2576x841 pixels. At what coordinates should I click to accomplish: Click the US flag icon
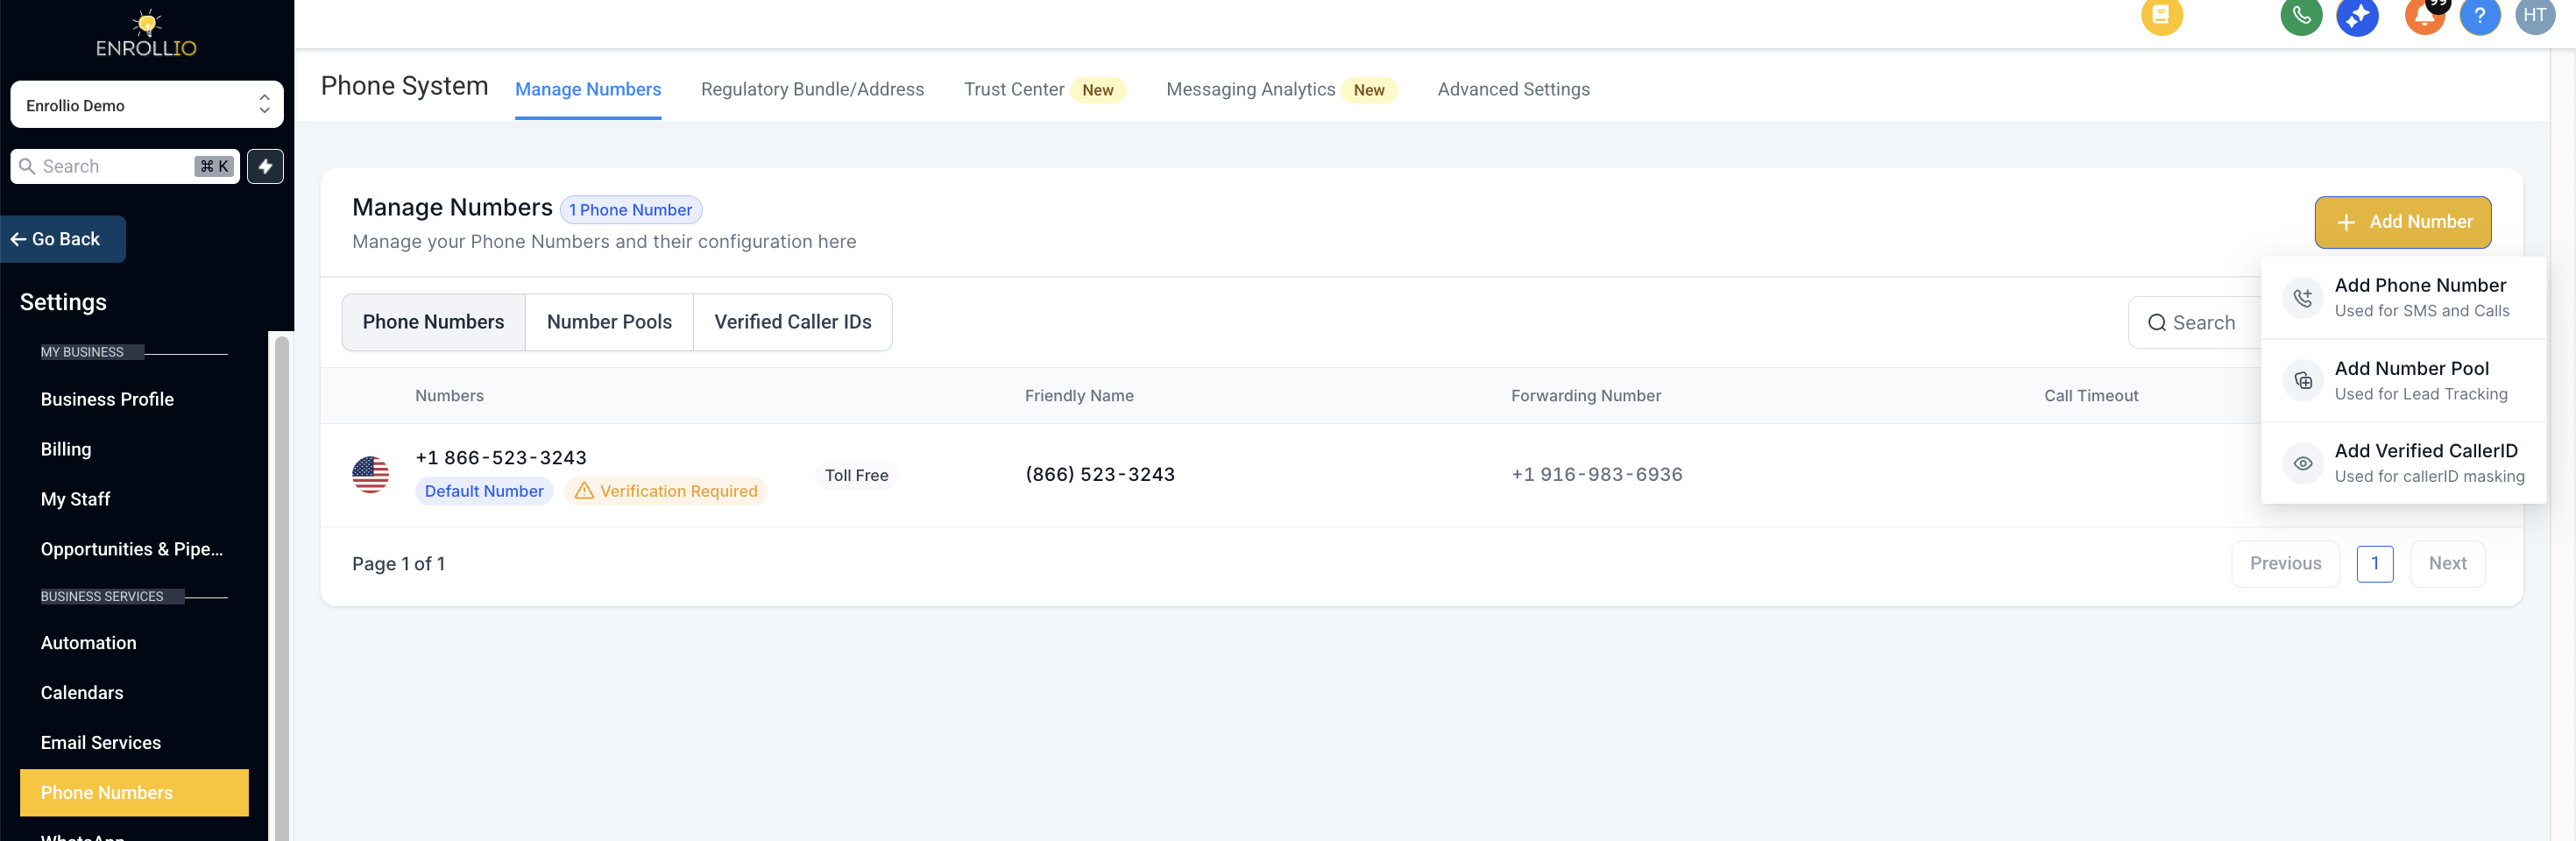pos(370,475)
